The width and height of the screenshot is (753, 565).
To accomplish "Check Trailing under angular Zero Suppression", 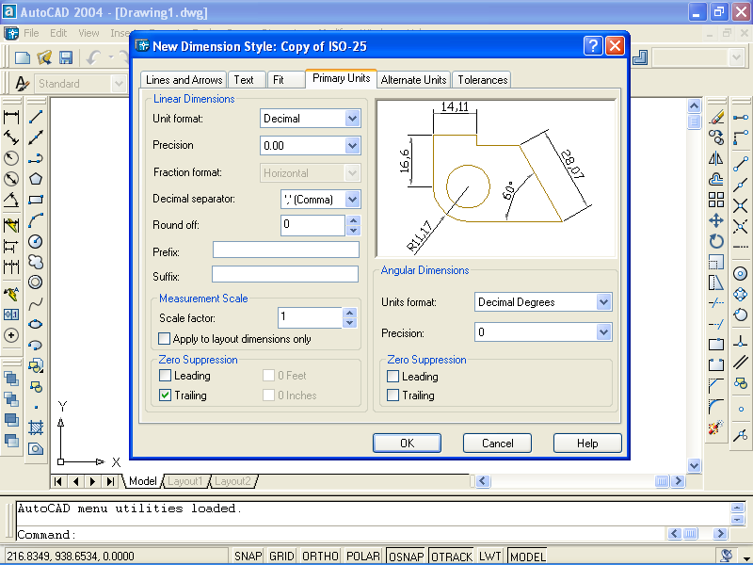I will click(393, 395).
